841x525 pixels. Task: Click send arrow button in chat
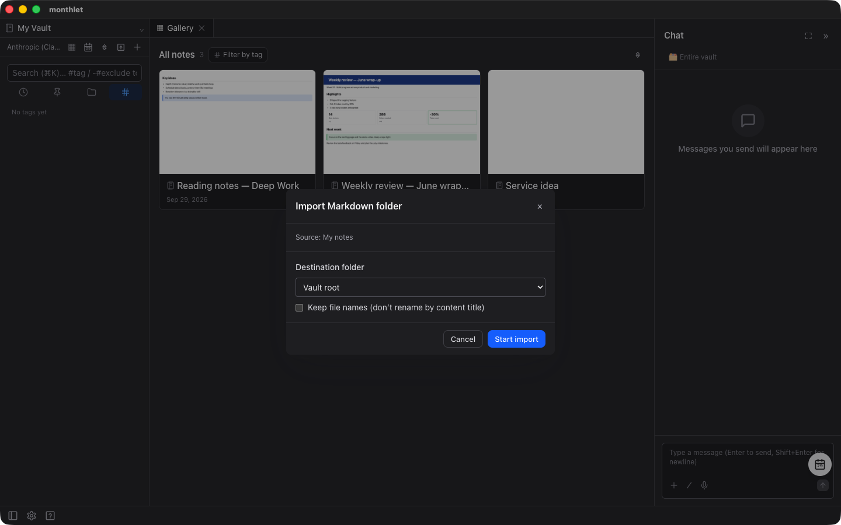pyautogui.click(x=823, y=485)
